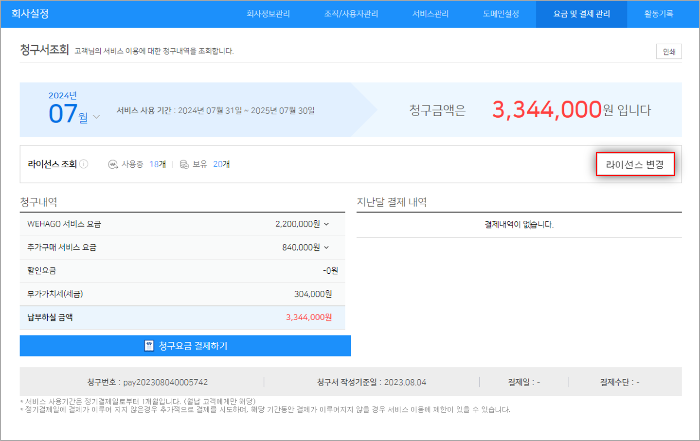Open the billing month dropdown arrow

pos(96,117)
